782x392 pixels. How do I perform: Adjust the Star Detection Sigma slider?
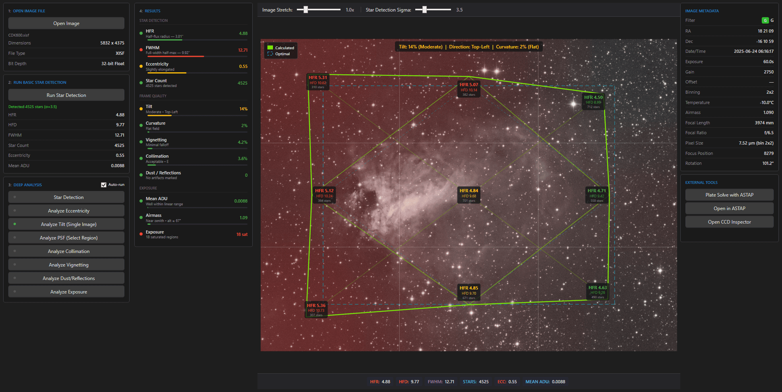[424, 10]
